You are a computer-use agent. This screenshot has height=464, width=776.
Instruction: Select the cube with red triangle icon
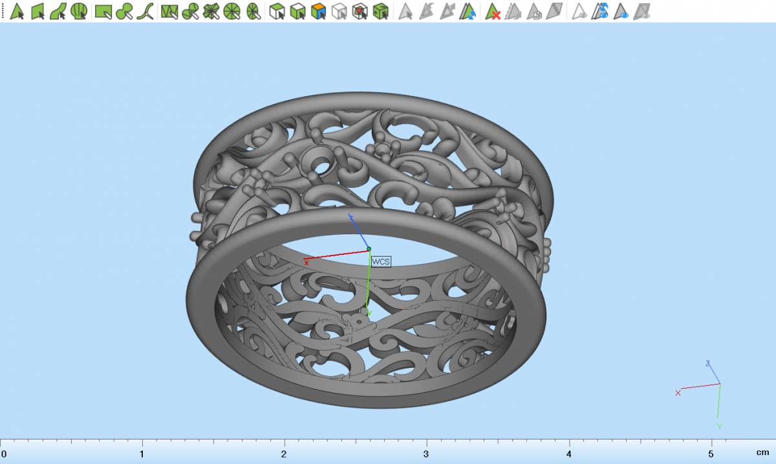coord(360,11)
